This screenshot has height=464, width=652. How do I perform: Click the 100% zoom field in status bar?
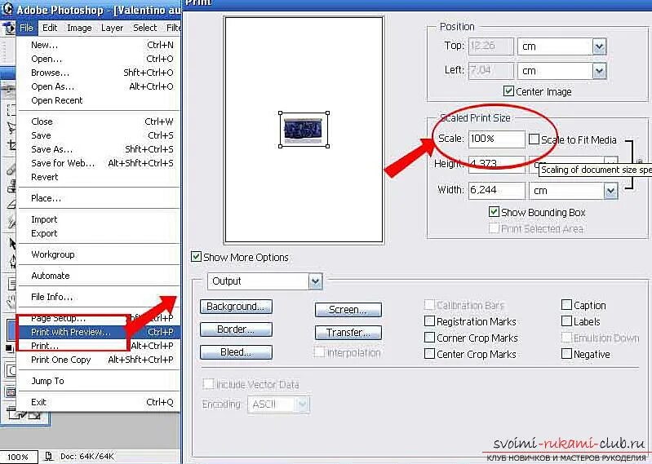click(19, 457)
